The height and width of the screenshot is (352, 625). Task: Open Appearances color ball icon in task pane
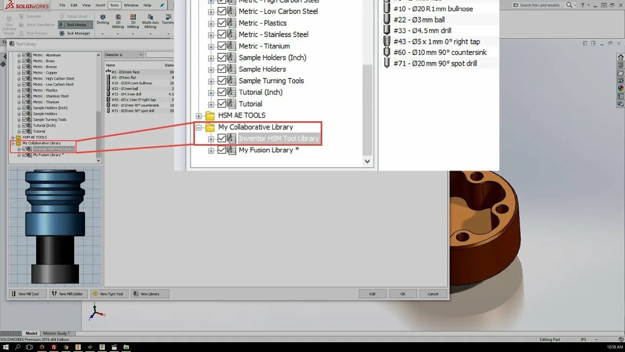621,88
